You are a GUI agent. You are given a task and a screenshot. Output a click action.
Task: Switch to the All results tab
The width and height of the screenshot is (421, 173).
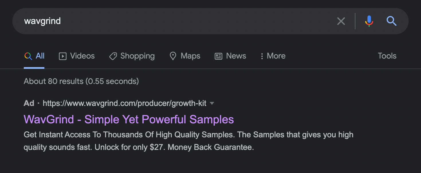[40, 56]
